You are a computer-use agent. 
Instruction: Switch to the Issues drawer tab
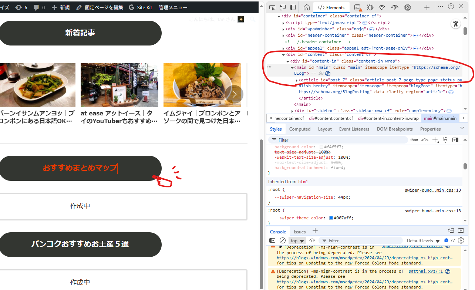pos(300,232)
